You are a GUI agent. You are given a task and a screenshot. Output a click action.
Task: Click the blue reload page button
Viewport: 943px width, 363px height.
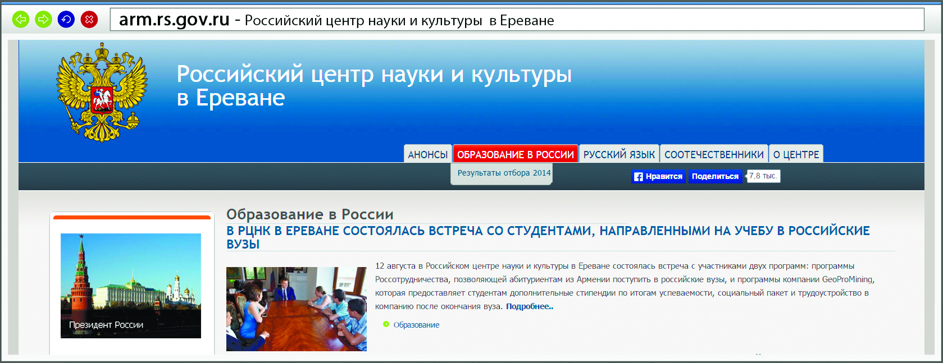66,20
